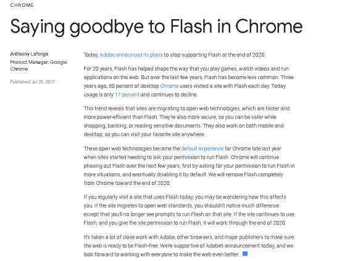Click the paragraph starting 'This trend reveals'

(x=186, y=121)
